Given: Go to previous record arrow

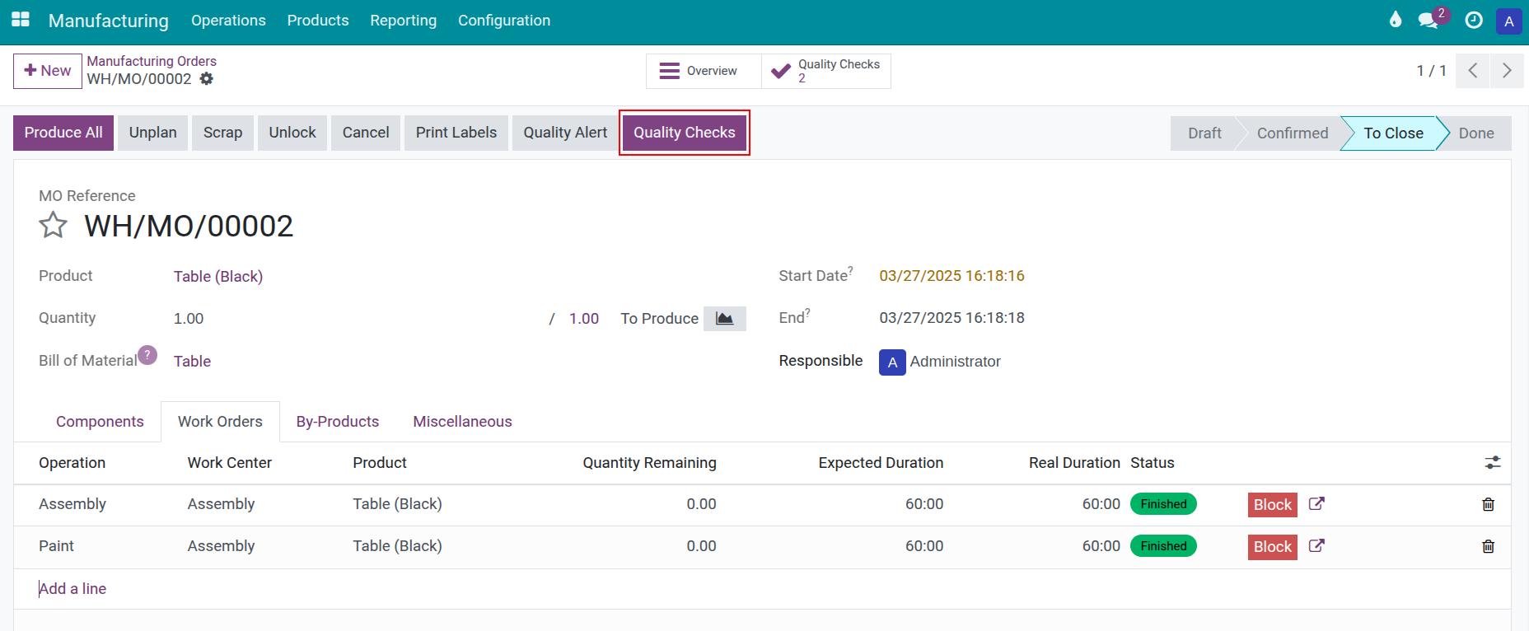Looking at the screenshot, I should (x=1473, y=71).
